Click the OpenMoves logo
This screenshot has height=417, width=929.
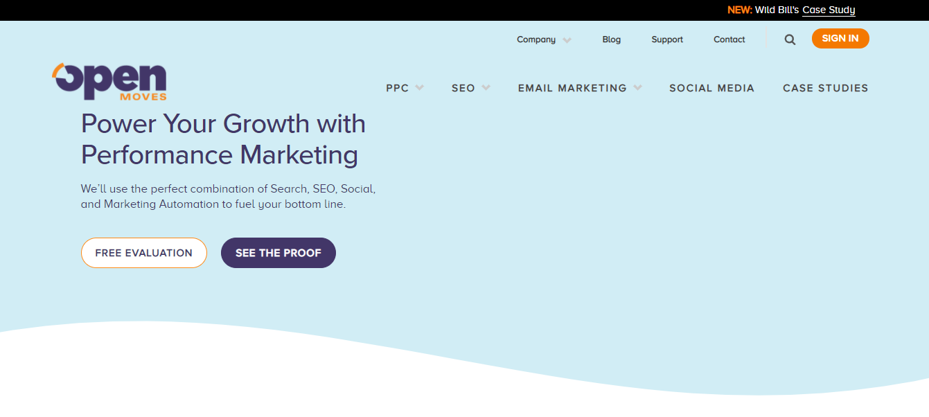109,82
